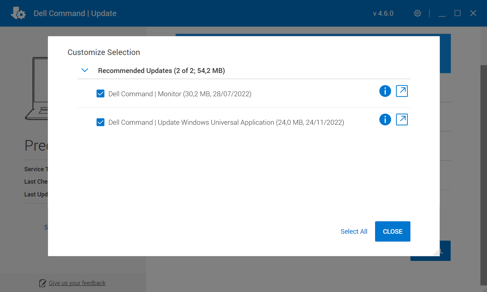Click the version label v 4.6.0

383,13
